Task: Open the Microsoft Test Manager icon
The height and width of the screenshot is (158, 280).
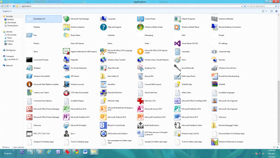Action: coord(66,19)
